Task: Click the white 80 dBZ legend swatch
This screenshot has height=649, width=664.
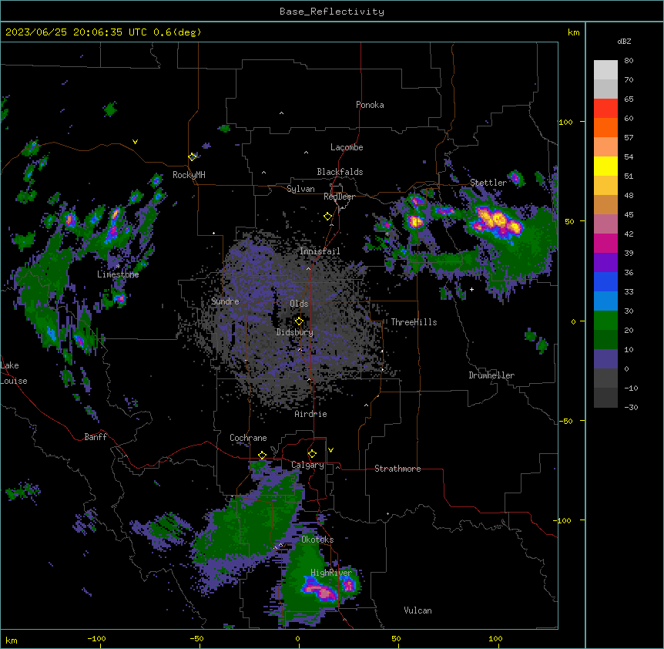Action: (x=605, y=70)
